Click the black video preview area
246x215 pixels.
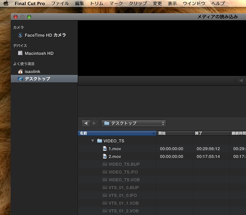click(x=162, y=48)
